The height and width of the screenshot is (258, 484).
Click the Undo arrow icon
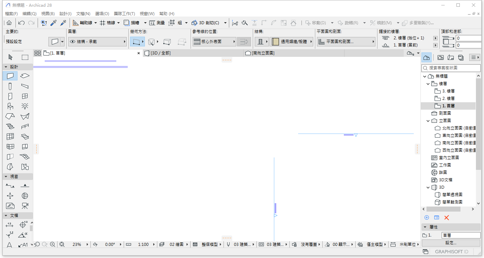(x=22, y=23)
